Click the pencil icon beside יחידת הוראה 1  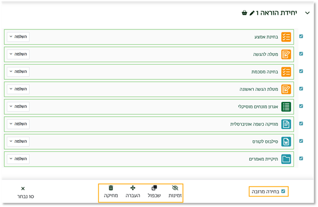pos(252,13)
